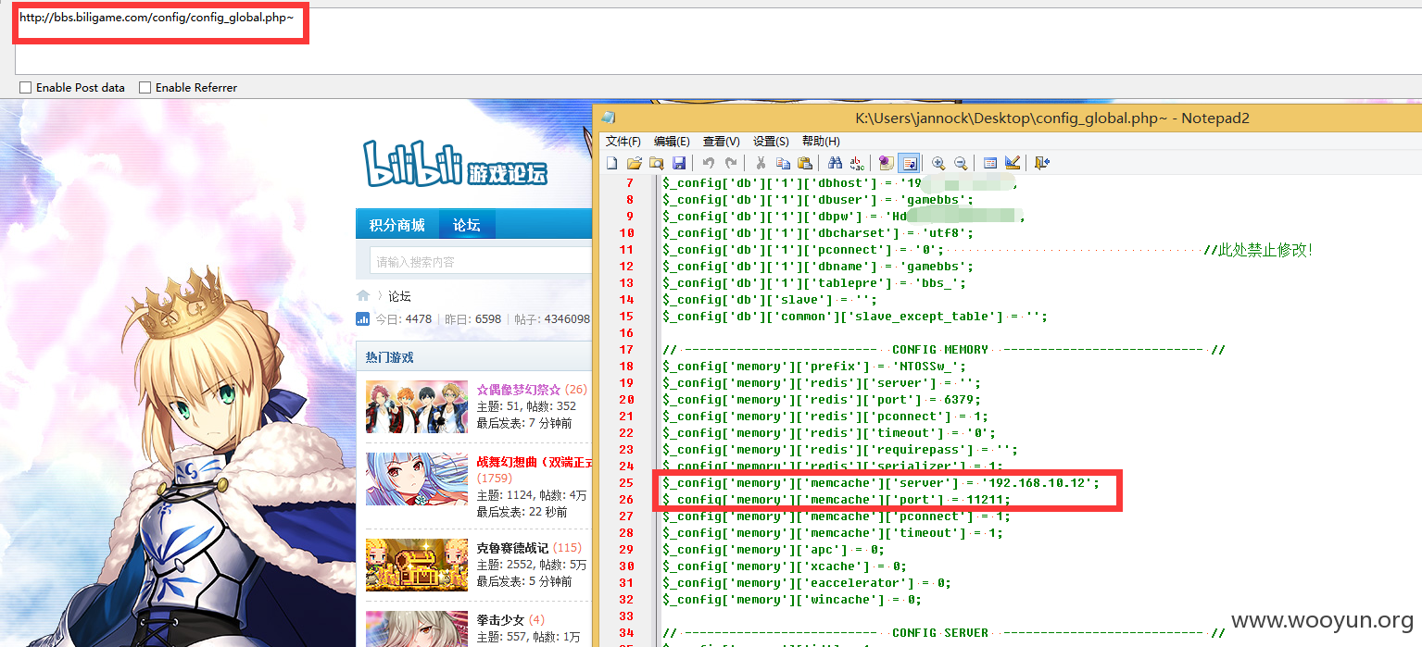Click 偶像梦幻祭 game thumbnail

(417, 406)
